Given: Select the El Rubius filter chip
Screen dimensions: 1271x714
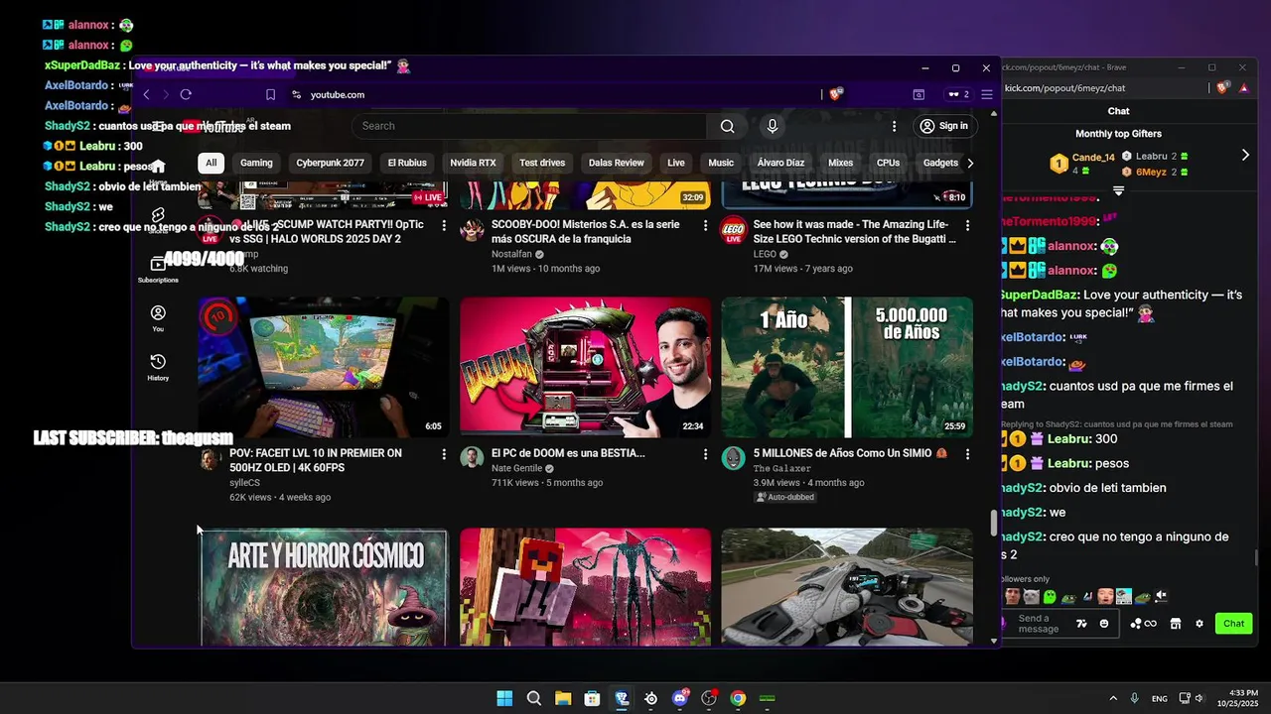Looking at the screenshot, I should click(407, 163).
